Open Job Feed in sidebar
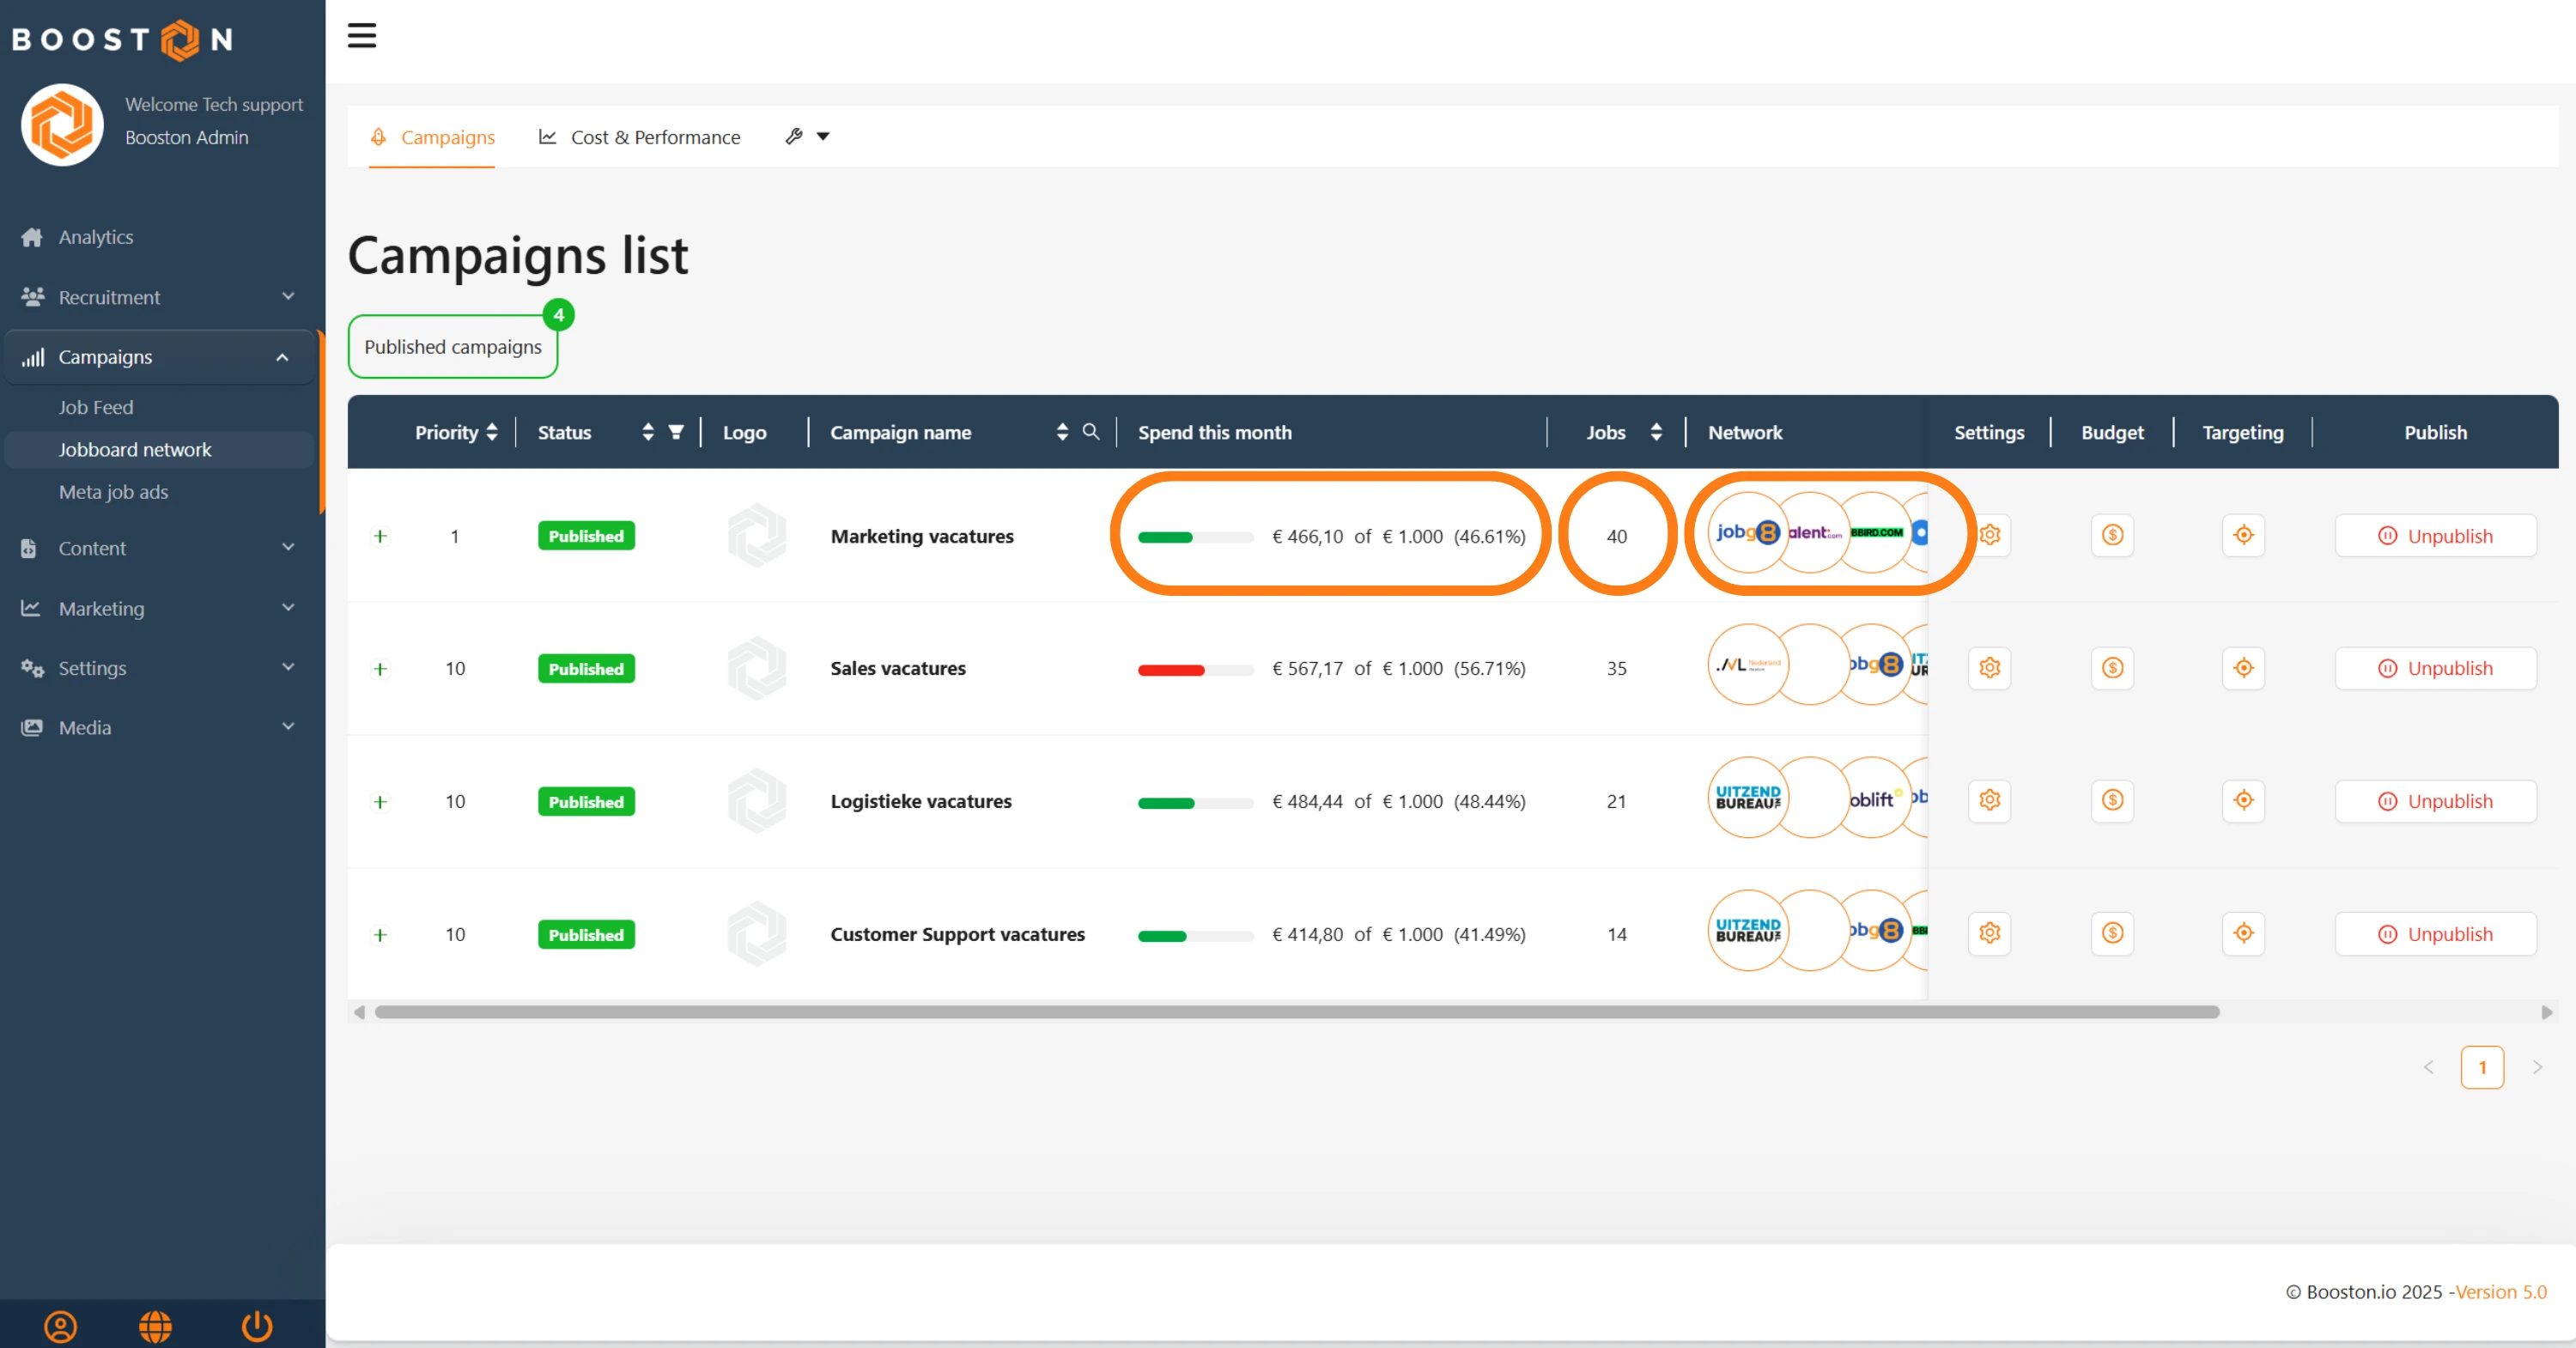This screenshot has height=1348, width=2576. coord(95,407)
